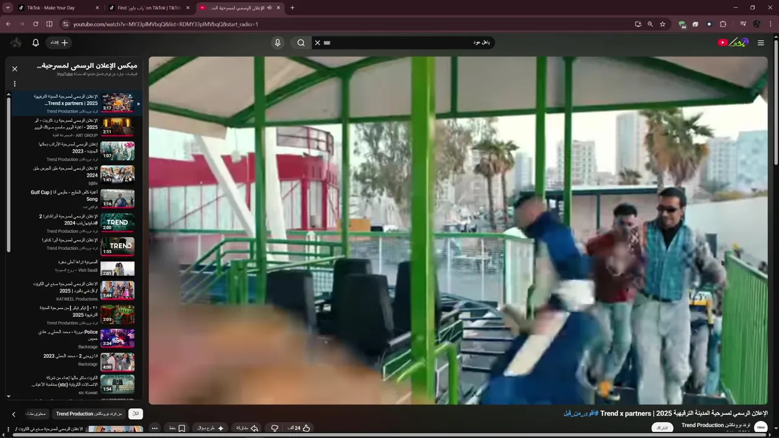Play the 3:34 Police Backstage video
This screenshot has width=779, height=438.
tap(117, 338)
